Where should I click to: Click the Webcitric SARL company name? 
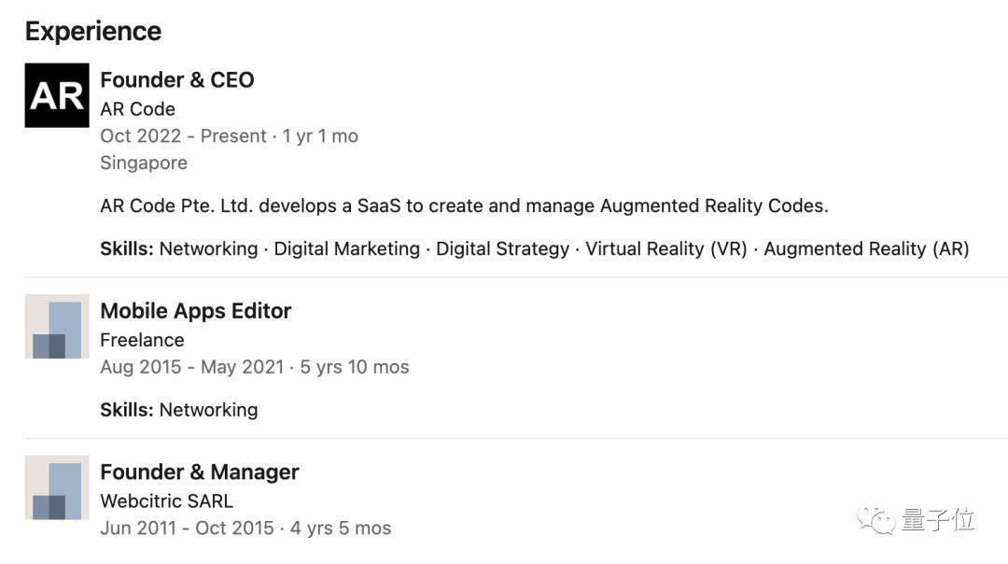(166, 501)
